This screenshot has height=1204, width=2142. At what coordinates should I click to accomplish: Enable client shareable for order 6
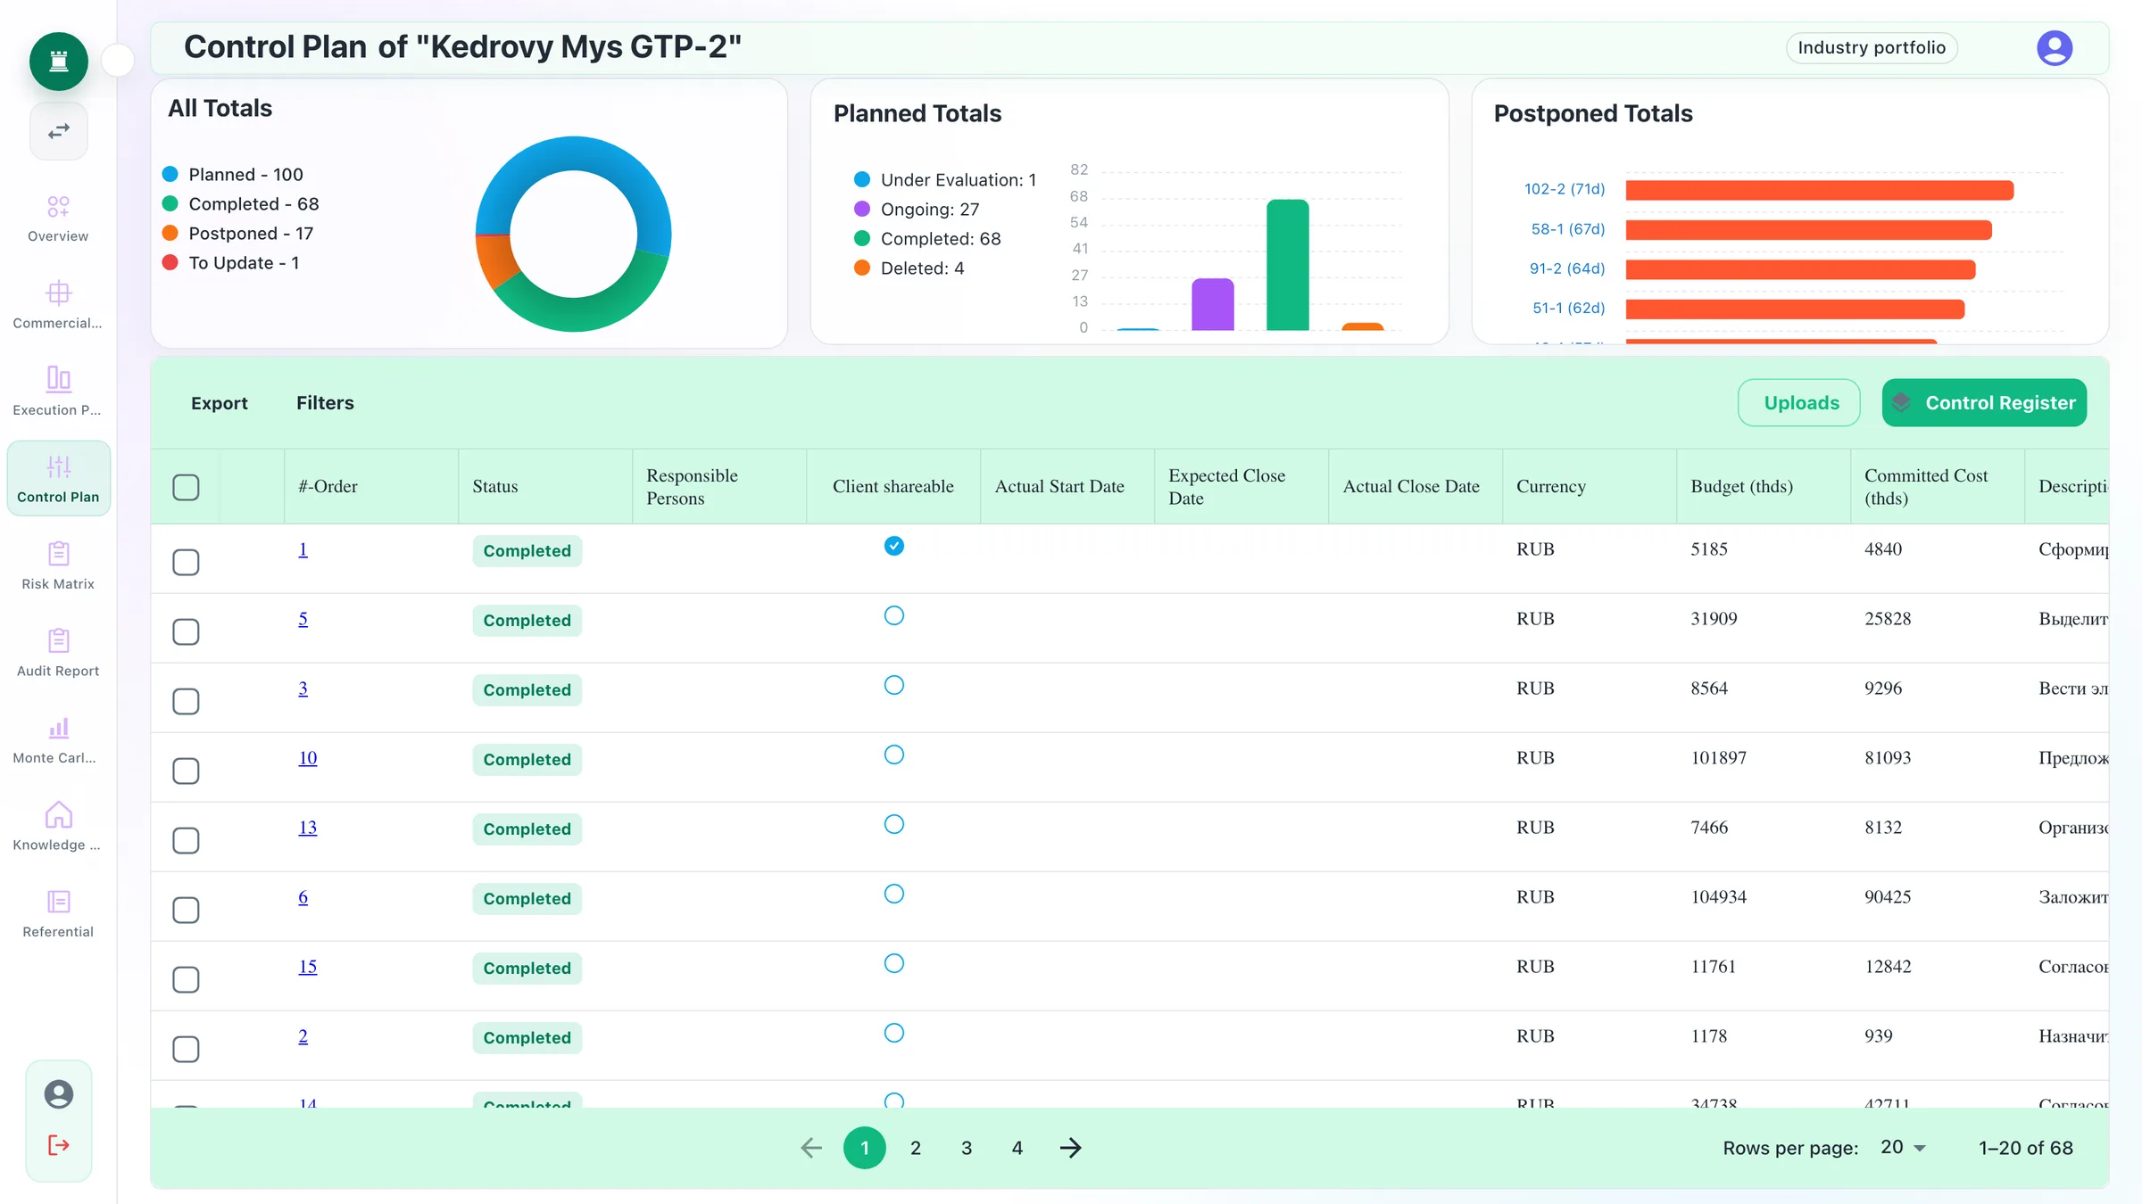(893, 894)
